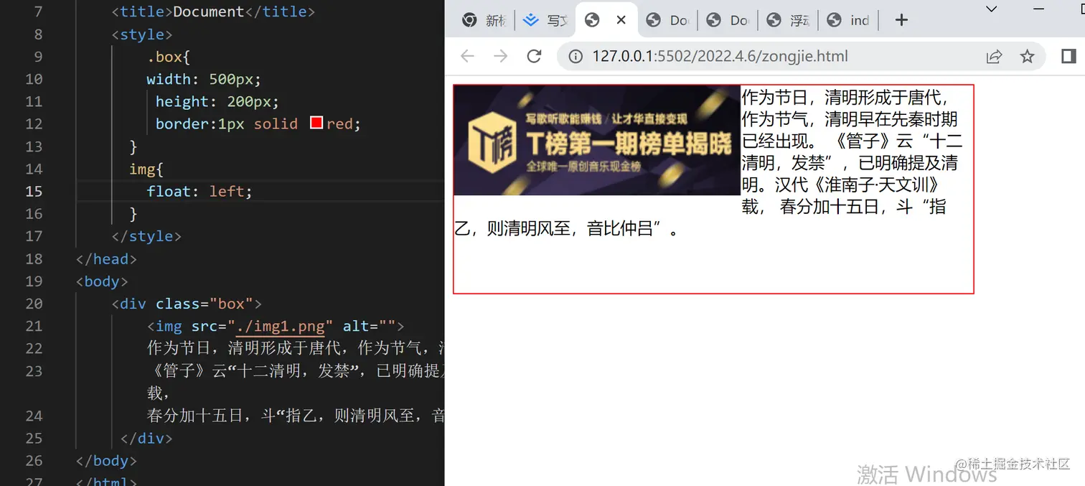The image size is (1085, 486).
Task: Switch to the 新标 Chrome tab
Action: [x=484, y=21]
